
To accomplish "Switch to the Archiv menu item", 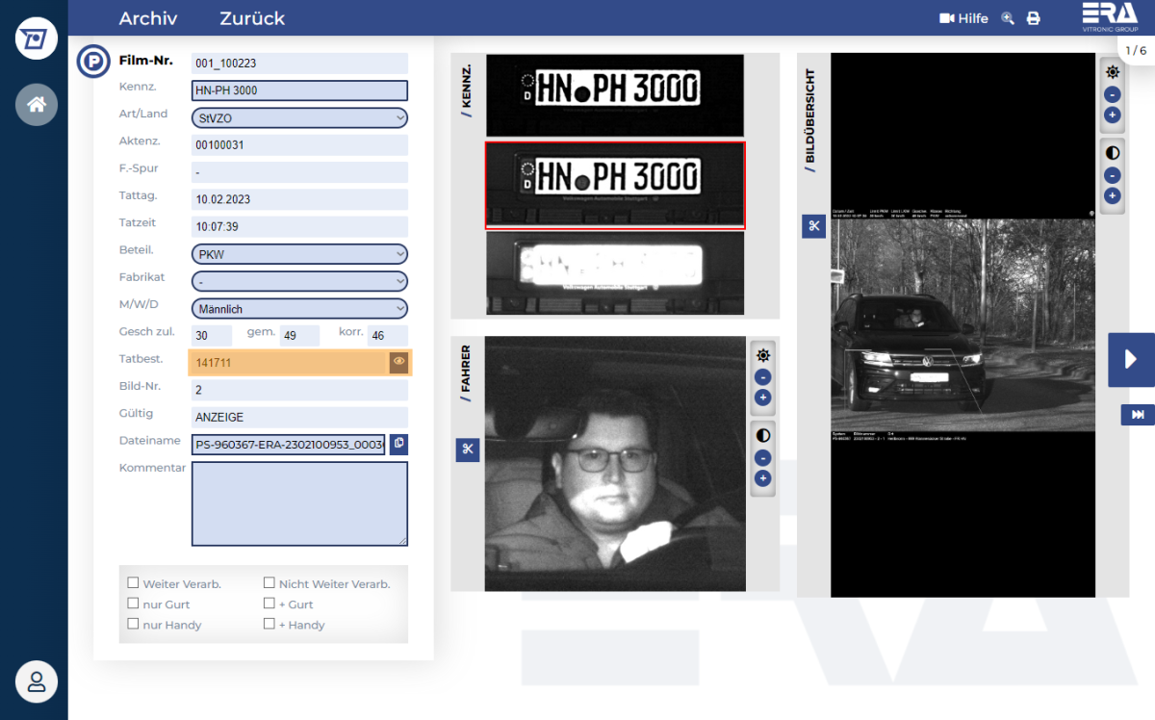I will [148, 17].
